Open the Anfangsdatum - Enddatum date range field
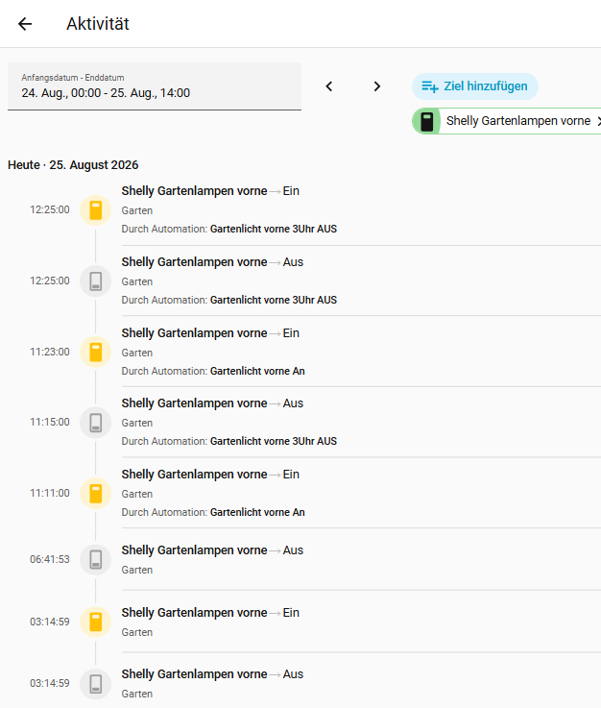601x708 pixels. 155,86
